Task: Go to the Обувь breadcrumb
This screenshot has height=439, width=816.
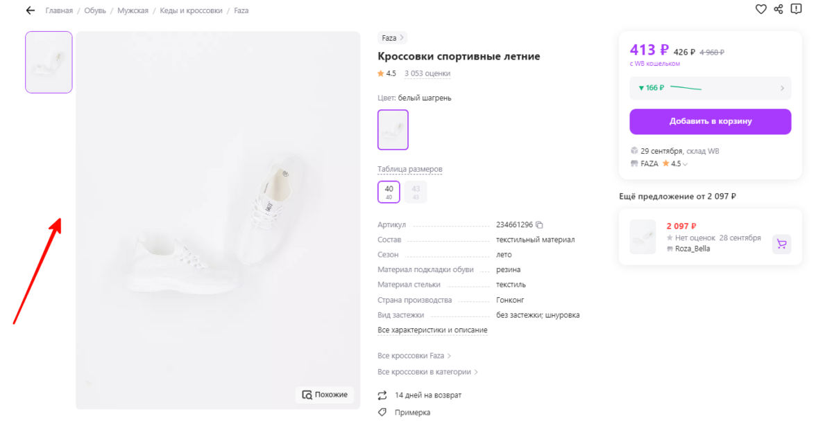Action: click(x=95, y=11)
